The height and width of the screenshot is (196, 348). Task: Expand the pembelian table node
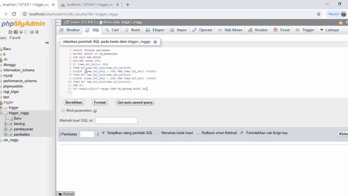point(5,134)
